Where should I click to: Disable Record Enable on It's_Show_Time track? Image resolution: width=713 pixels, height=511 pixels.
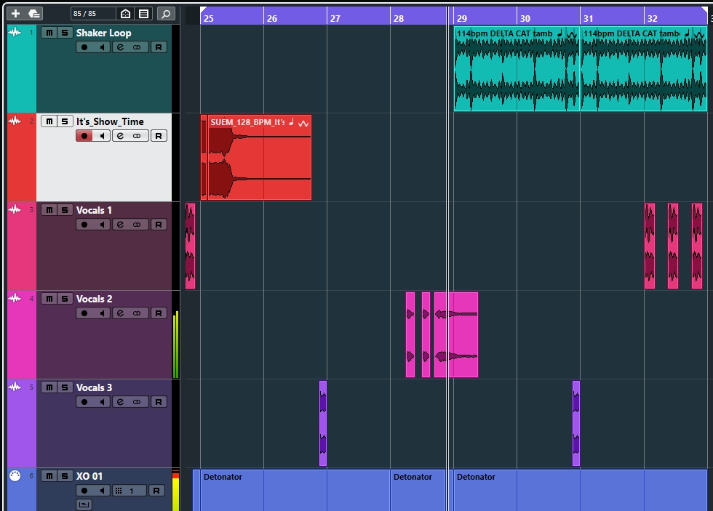pos(84,136)
